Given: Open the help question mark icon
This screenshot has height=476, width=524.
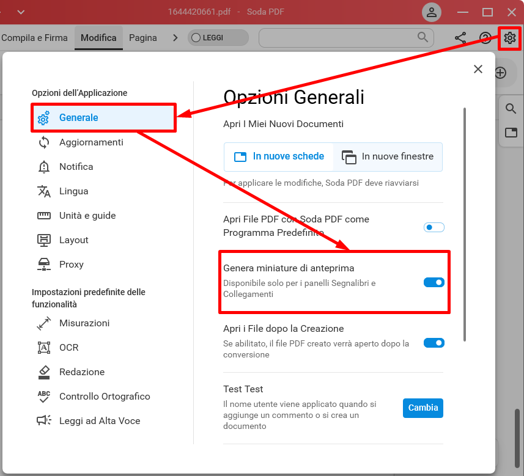Looking at the screenshot, I should [485, 38].
